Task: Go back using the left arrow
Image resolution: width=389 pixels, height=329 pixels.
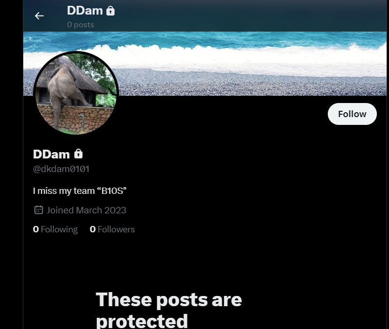Action: tap(39, 16)
